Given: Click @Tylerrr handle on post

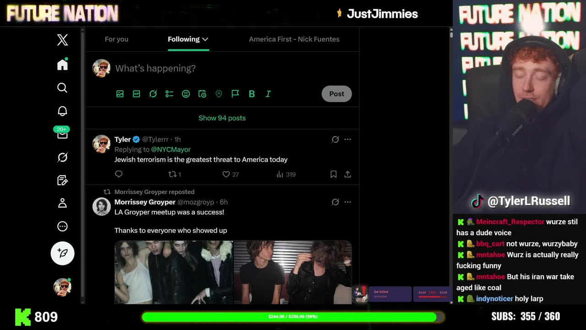Looking at the screenshot, I should 155,139.
